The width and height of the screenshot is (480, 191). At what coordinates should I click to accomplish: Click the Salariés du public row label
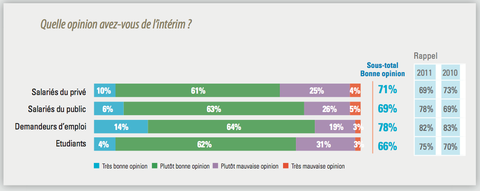click(x=57, y=109)
